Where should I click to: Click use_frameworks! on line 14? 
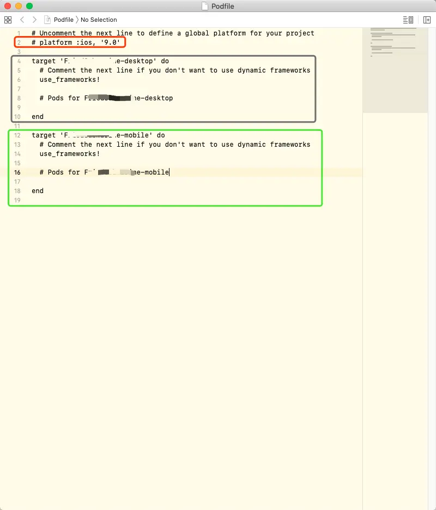pos(70,153)
